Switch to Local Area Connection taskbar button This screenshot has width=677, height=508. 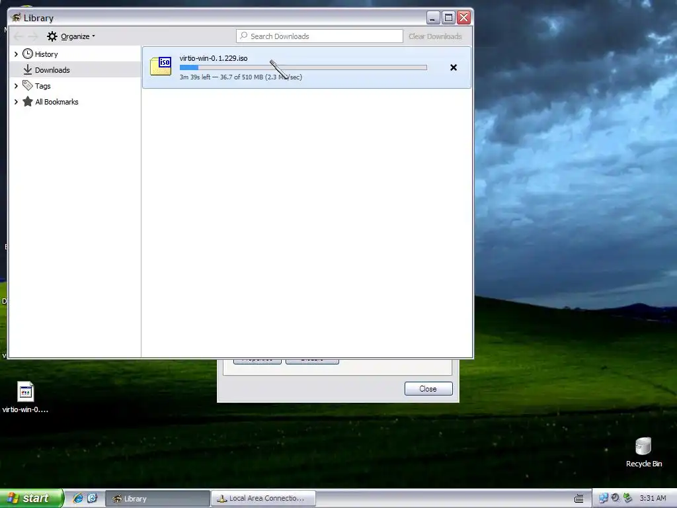[x=263, y=499]
